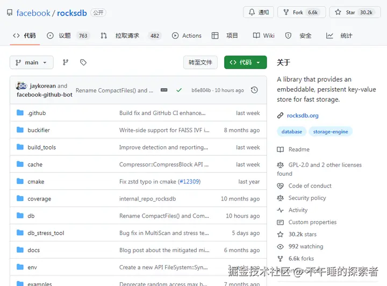This screenshot has width=387, height=286.
Task: Open the 议题 issues tab
Action: [67, 36]
